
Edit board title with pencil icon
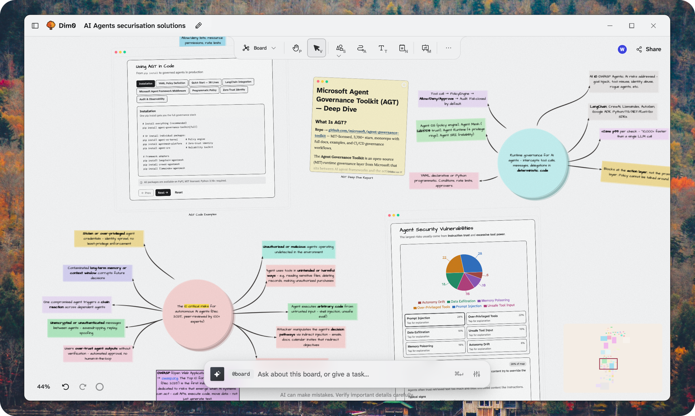pyautogui.click(x=198, y=26)
